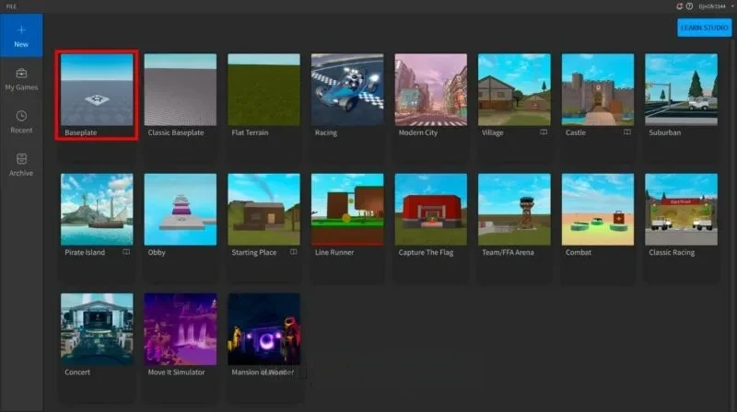The image size is (737, 412).
Task: Click the LEARN STUDIO button
Action: coord(704,28)
